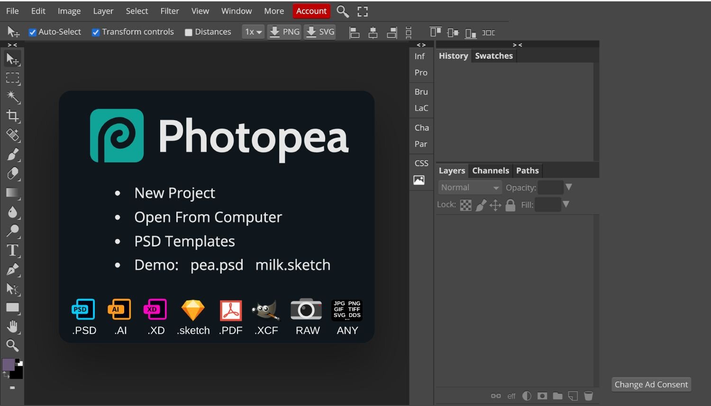
Task: Click the purple foreground color swatch
Action: 8,364
